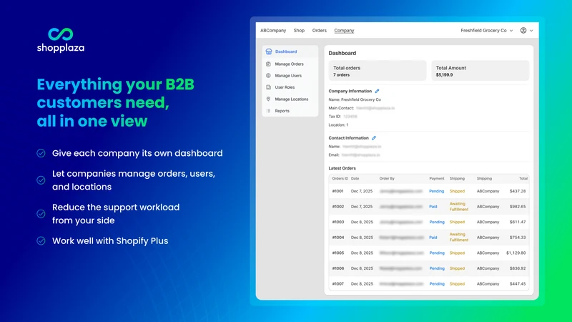Open order #1005
The image size is (572, 322).
[337, 253]
